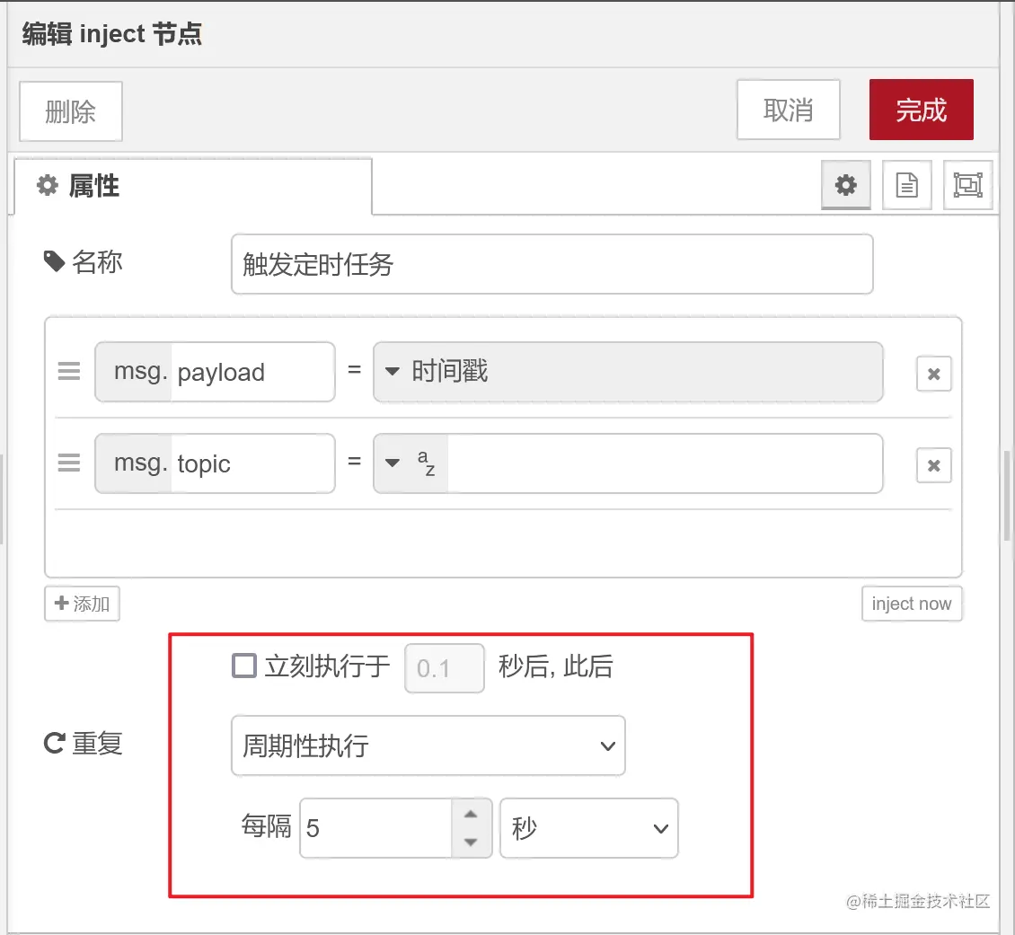Click the 0.1 seconds delay field
This screenshot has width=1015, height=935.
[445, 667]
